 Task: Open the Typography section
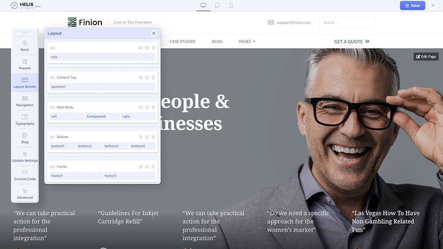pyautogui.click(x=25, y=120)
